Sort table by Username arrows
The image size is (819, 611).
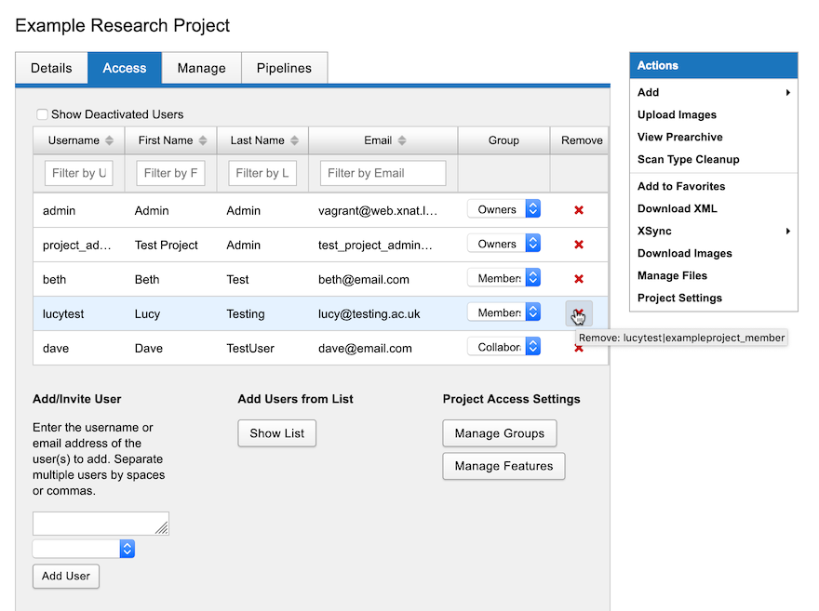click(x=109, y=140)
